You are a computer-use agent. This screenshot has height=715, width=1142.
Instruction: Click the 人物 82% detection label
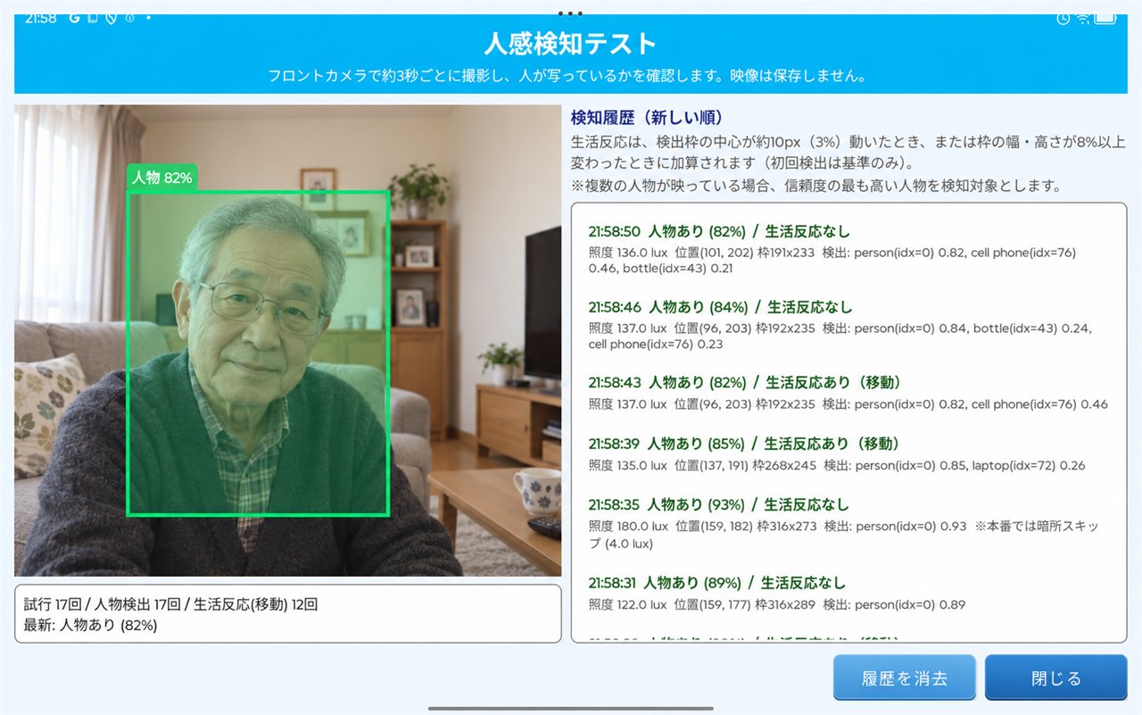[x=161, y=178]
